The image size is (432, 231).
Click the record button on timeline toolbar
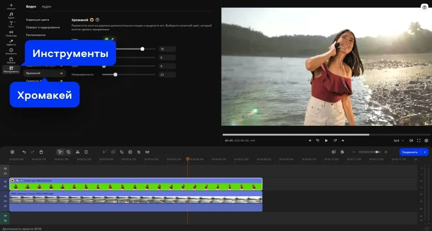(x=12, y=152)
